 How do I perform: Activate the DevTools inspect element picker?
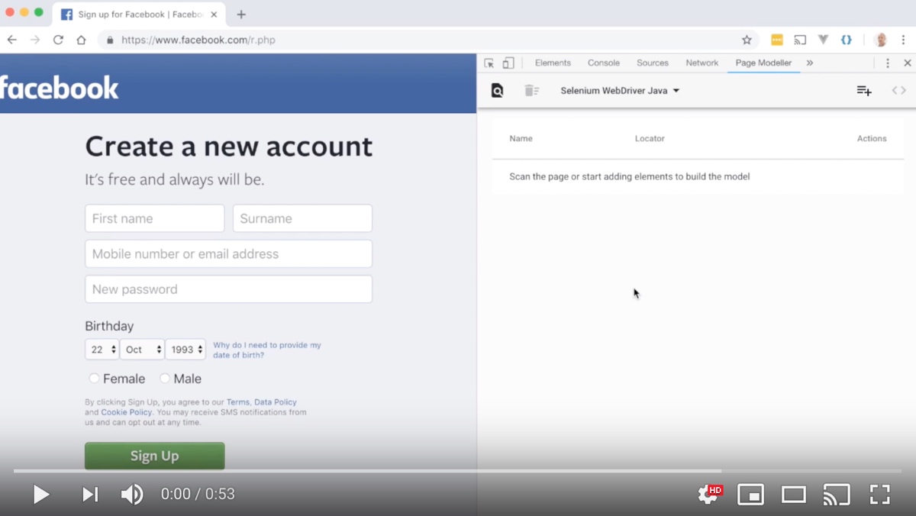489,63
